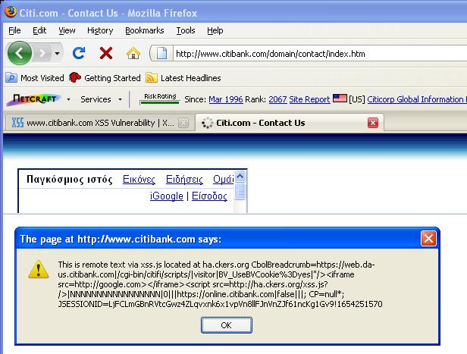
Task: Open the View menu
Action: [x=67, y=30]
